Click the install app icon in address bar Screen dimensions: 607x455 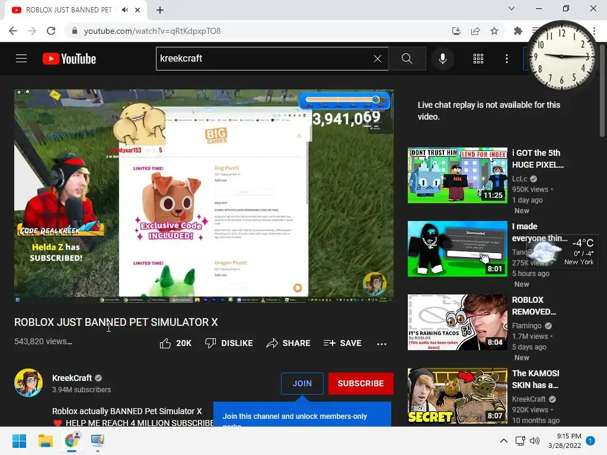tap(456, 31)
